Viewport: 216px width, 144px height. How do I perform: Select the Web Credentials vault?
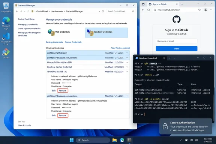coord(59,33)
